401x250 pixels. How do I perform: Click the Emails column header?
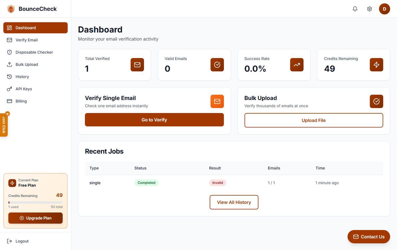click(x=274, y=168)
